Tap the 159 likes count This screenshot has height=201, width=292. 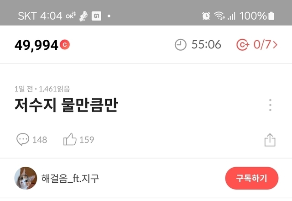coord(87,140)
